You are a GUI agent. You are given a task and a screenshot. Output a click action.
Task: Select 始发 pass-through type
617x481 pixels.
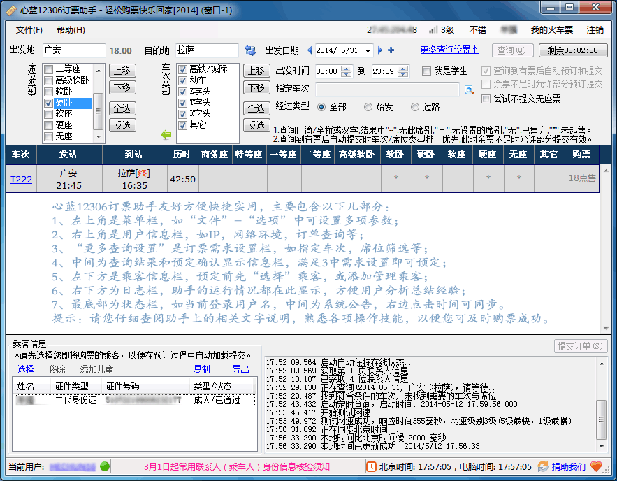pos(368,107)
